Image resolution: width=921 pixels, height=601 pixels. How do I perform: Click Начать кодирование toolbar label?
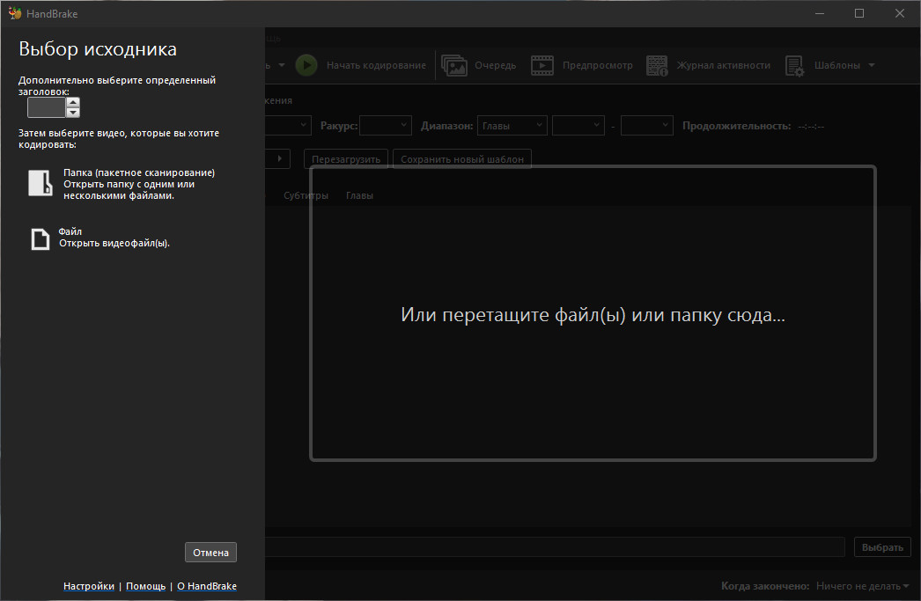tap(376, 65)
